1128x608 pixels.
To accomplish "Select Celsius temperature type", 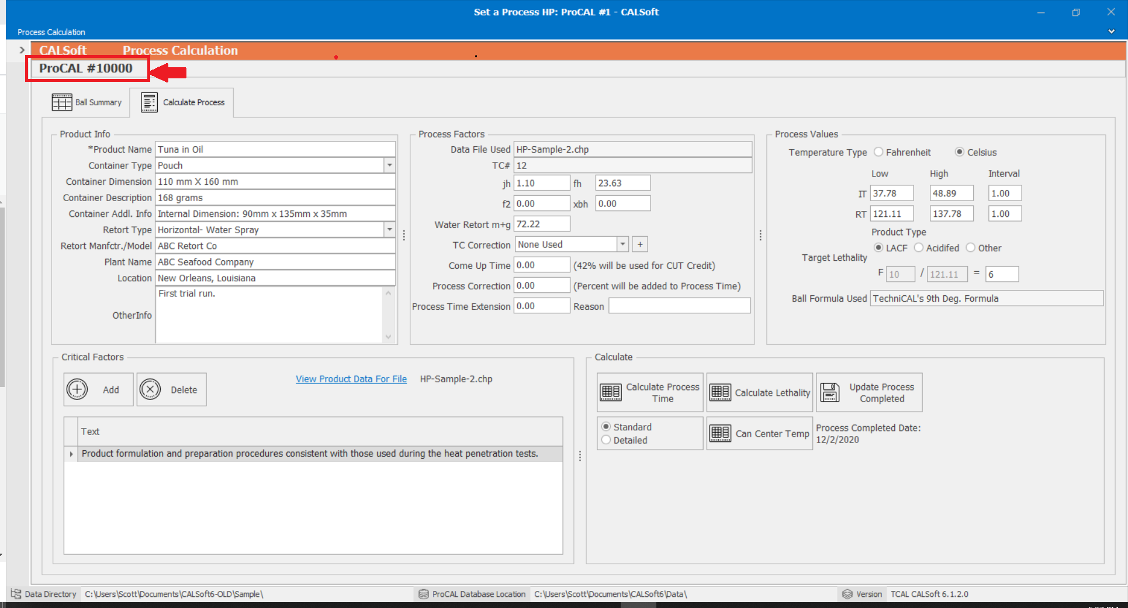I will click(x=959, y=152).
